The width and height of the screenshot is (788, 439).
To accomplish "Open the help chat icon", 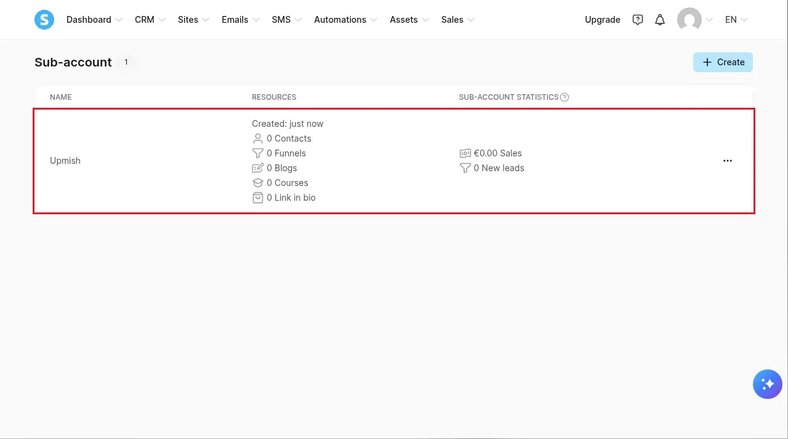I will click(x=638, y=20).
